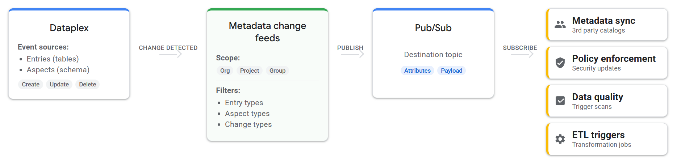This screenshot has width=677, height=162.
Task: Open the Policy enforcement card title
Action: click(614, 59)
